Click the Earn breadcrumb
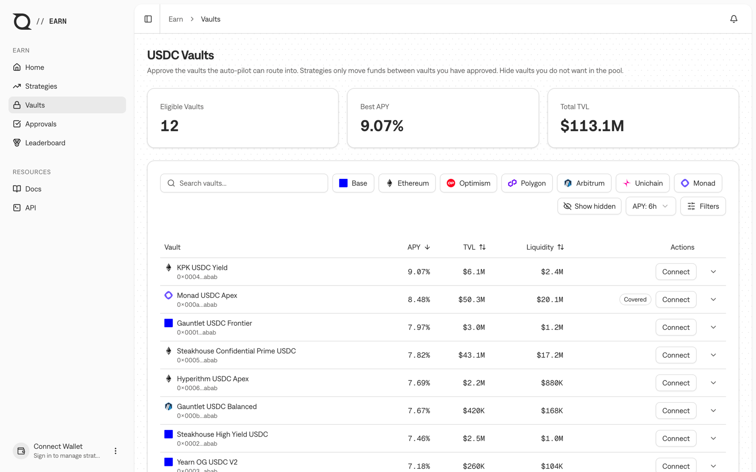The width and height of the screenshot is (756, 472). [x=176, y=19]
